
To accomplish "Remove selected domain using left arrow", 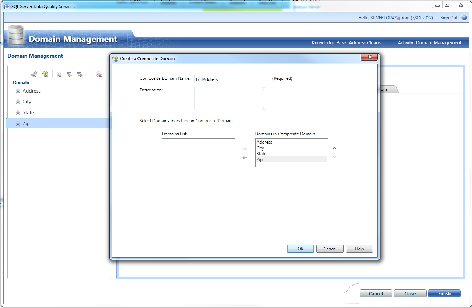I will (245, 158).
